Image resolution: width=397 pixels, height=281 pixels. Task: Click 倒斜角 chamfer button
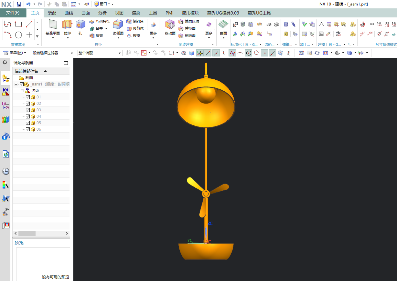pos(135,21)
